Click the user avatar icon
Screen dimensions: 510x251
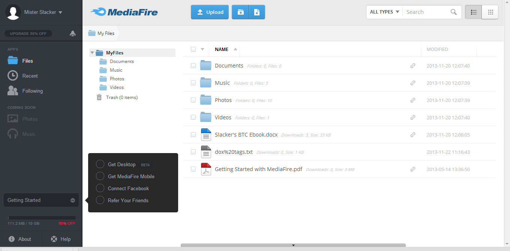coord(13,12)
